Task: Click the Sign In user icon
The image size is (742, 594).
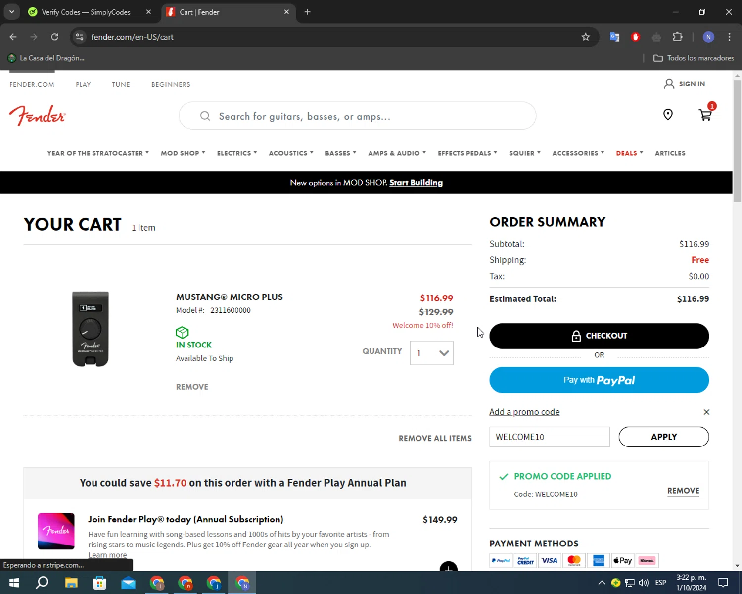Action: (669, 84)
